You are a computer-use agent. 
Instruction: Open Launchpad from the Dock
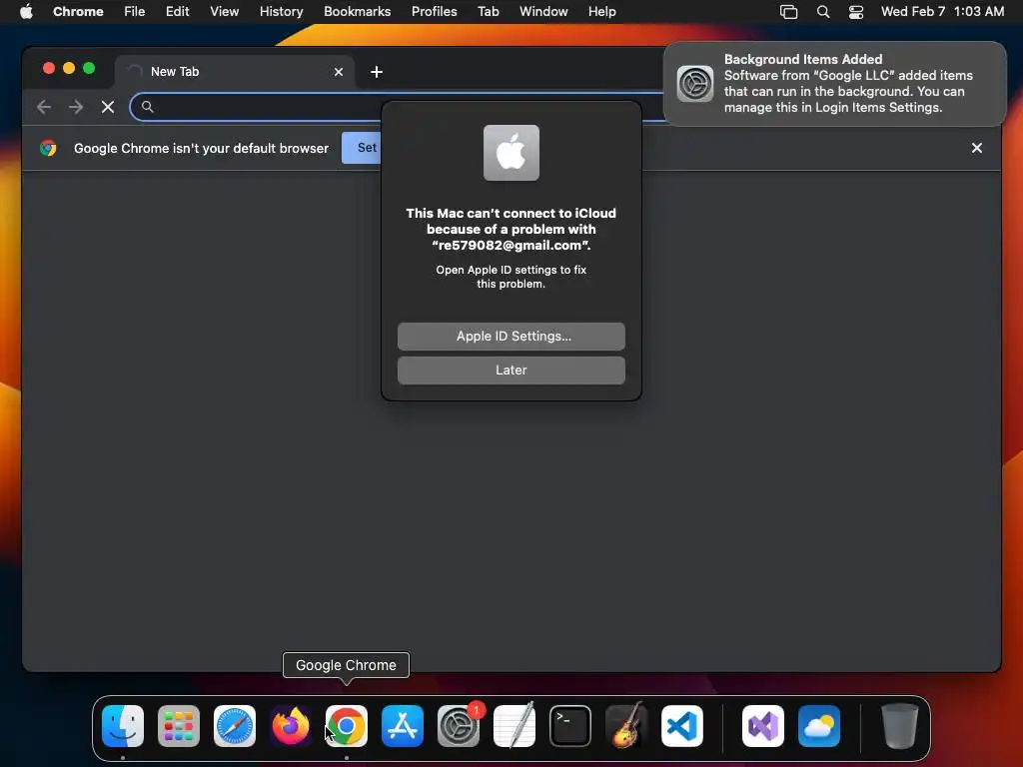179,726
